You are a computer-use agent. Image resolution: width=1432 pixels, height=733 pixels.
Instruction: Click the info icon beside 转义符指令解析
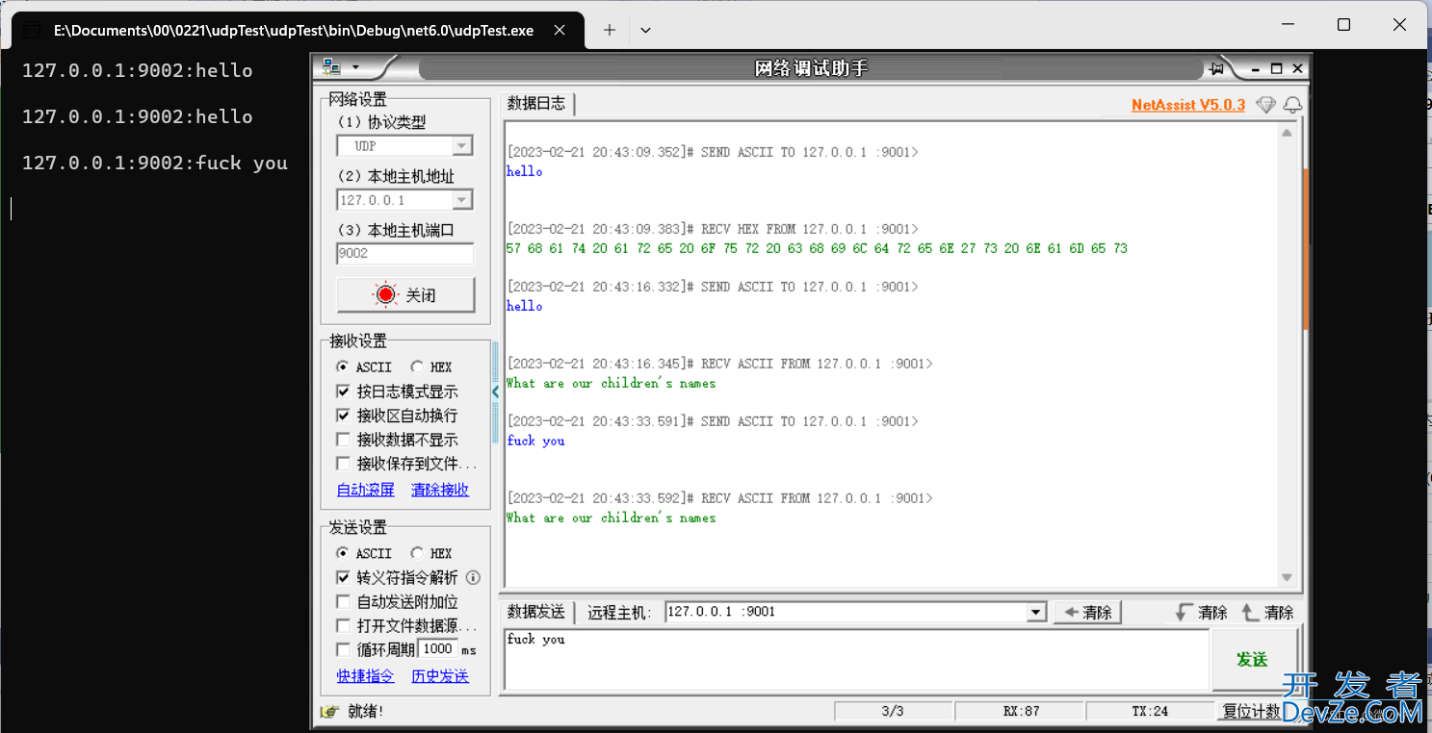tap(473, 578)
